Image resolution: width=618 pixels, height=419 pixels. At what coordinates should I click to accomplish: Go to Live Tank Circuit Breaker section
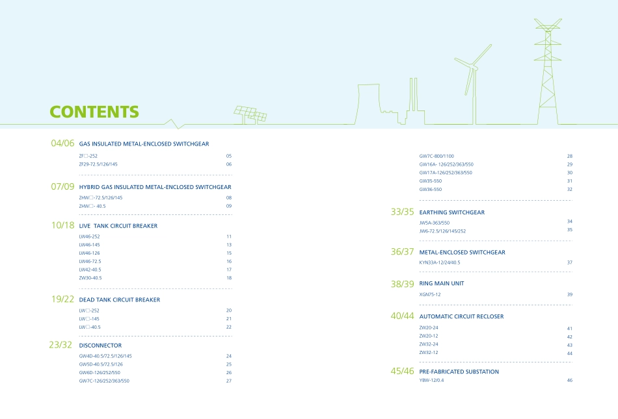pyautogui.click(x=118, y=226)
